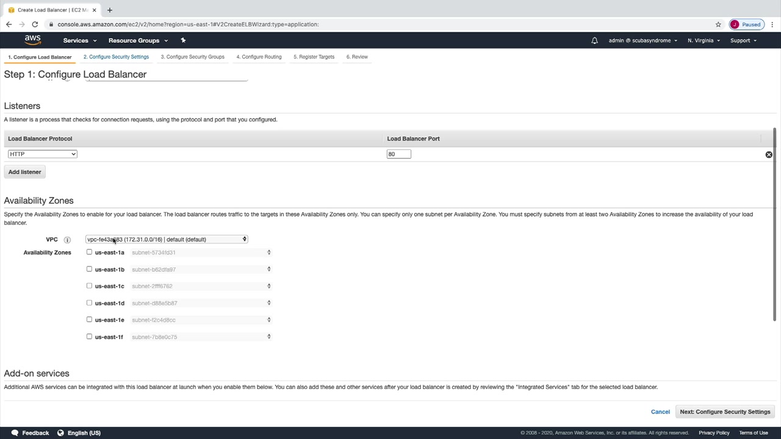Open subnet dropdown for us-east-1f

click(x=201, y=337)
